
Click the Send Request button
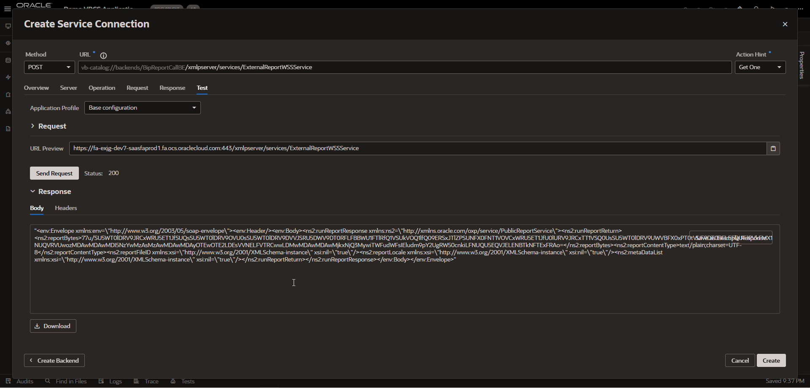click(54, 173)
